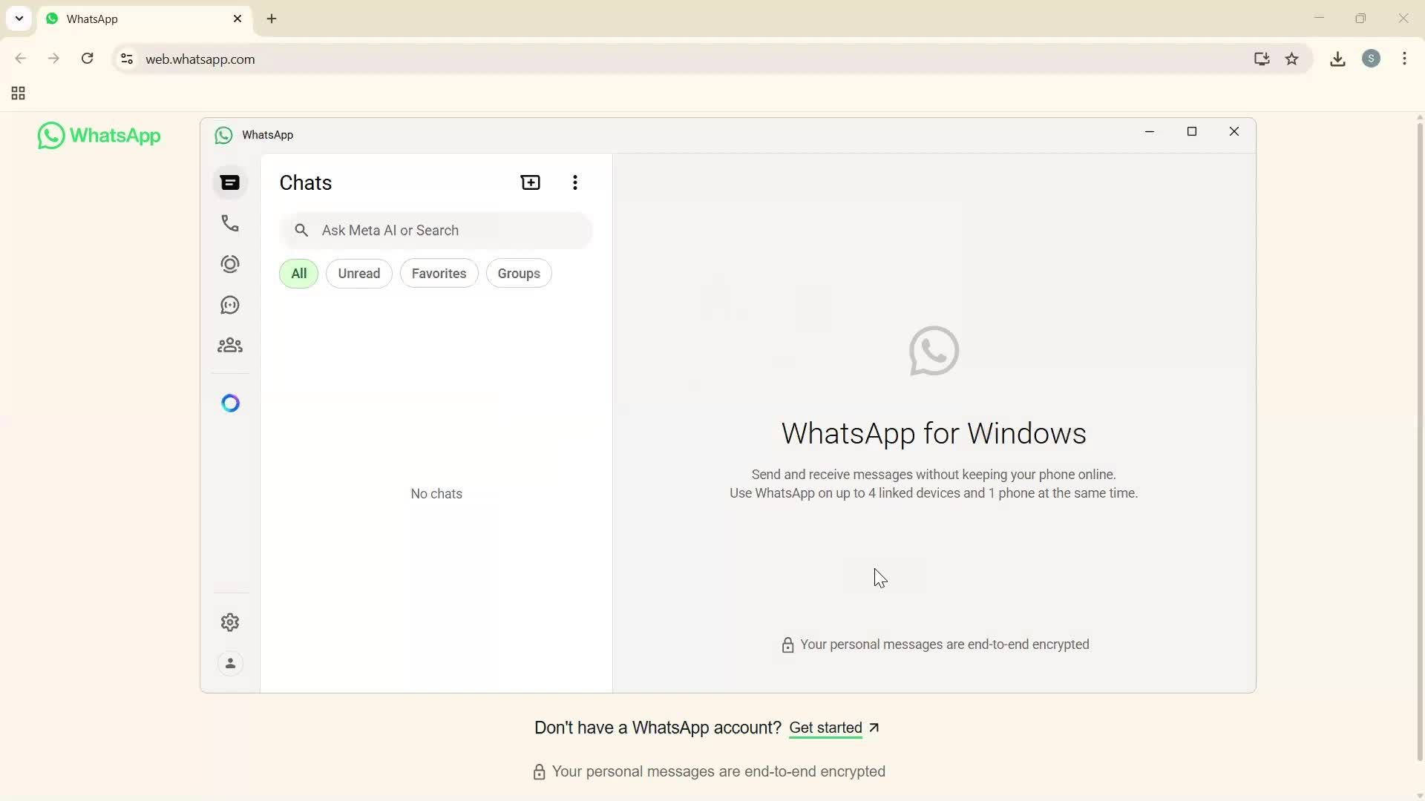The height and width of the screenshot is (801, 1425).
Task: Open the Calls tab in sidebar
Action: (230, 222)
